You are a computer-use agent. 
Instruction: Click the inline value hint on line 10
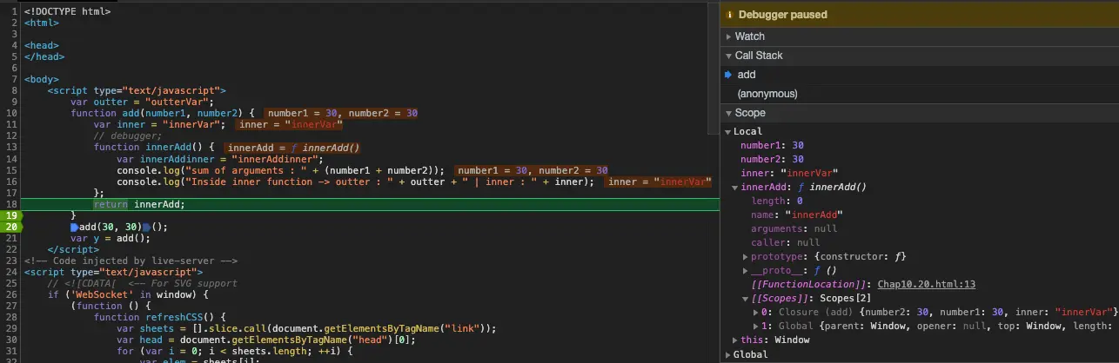342,114
